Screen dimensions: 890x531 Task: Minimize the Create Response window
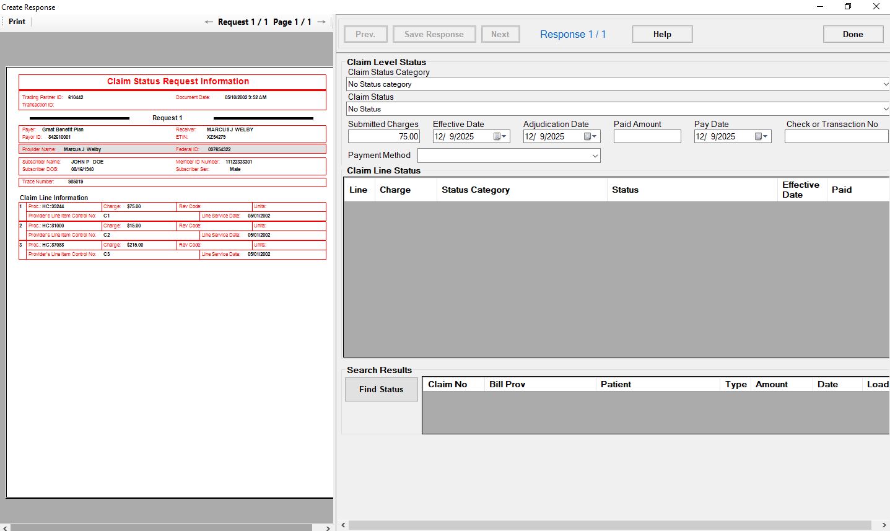point(820,7)
